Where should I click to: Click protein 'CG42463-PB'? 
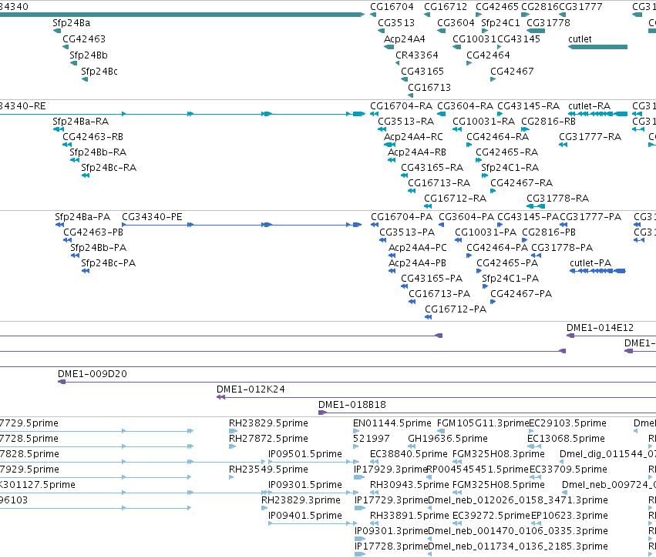[x=93, y=232]
